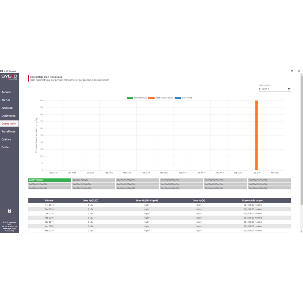Open the Analyses menu item
This screenshot has width=303, height=303.
click(x=7, y=108)
